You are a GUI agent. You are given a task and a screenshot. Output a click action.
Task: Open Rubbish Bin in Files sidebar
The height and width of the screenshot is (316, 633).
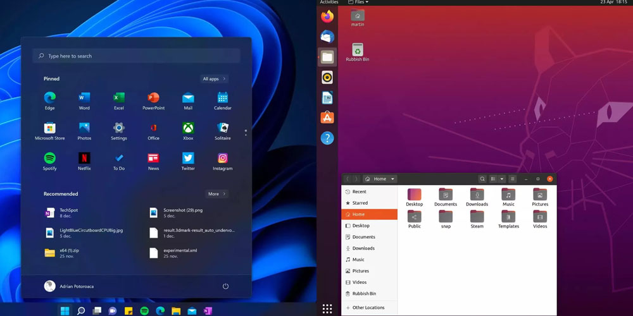(x=370, y=293)
